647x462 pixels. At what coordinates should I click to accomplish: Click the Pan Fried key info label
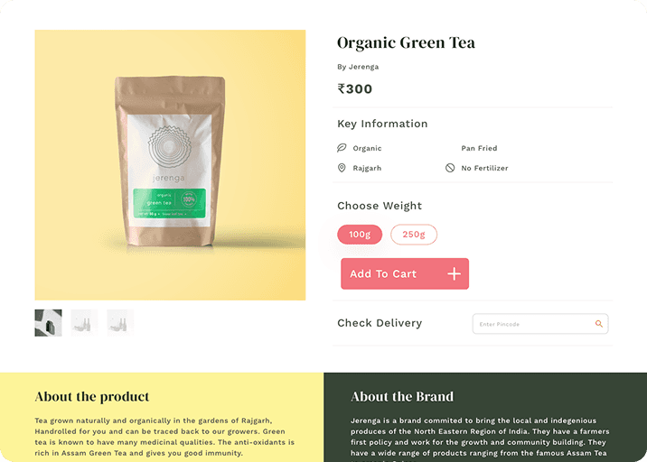coord(479,148)
